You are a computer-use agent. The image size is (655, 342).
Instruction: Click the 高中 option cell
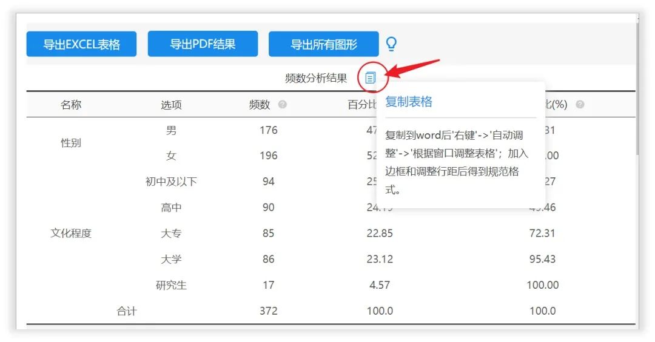click(171, 207)
